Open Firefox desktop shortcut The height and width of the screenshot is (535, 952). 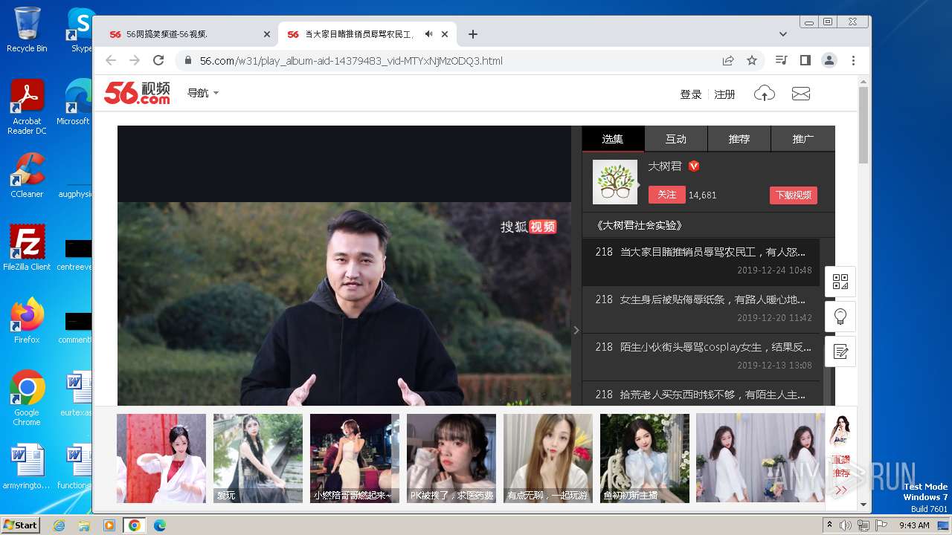click(x=27, y=321)
